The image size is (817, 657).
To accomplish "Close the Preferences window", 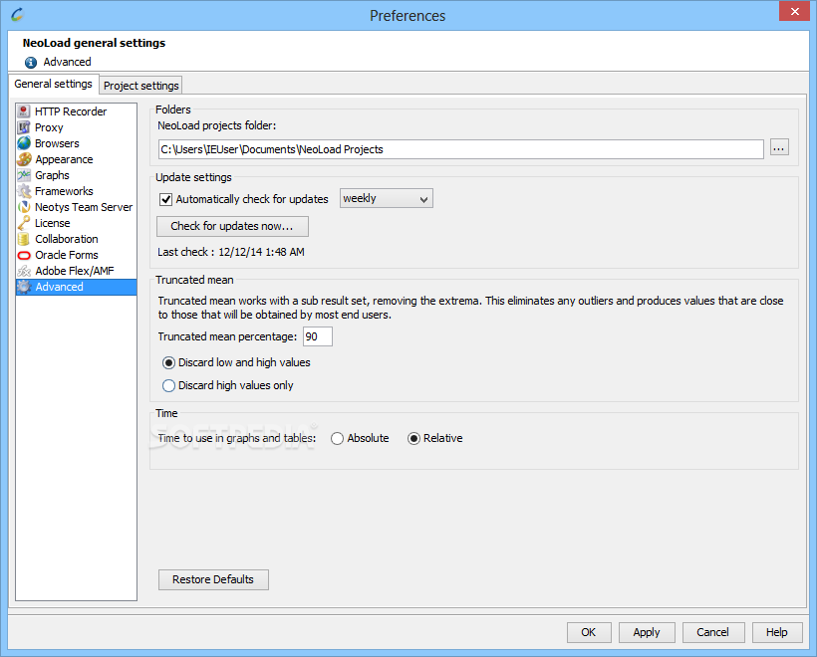I will [x=795, y=11].
